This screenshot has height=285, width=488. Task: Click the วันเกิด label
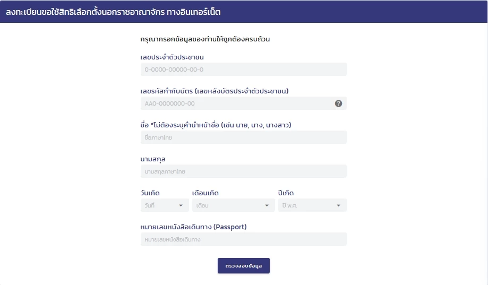[x=150, y=193]
